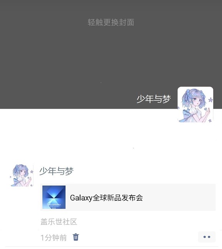Tap 轻触更换封面 to change the cover
Viewport: 222px width, 249px height.
tap(111, 22)
